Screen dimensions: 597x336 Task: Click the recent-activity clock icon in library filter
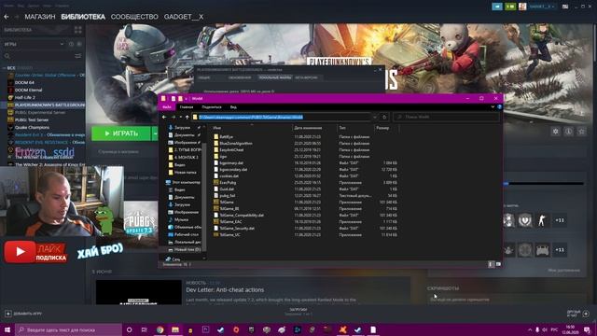tap(71, 44)
